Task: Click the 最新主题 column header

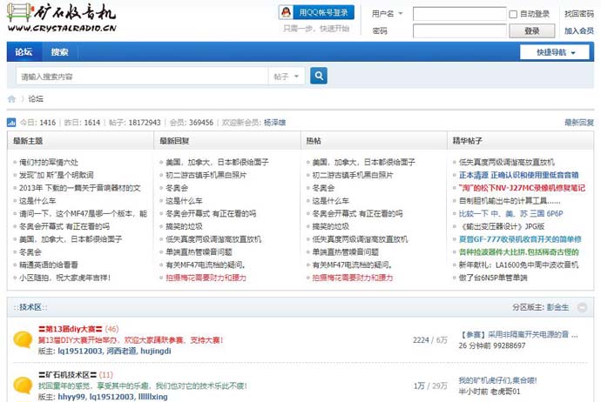Action: click(28, 141)
